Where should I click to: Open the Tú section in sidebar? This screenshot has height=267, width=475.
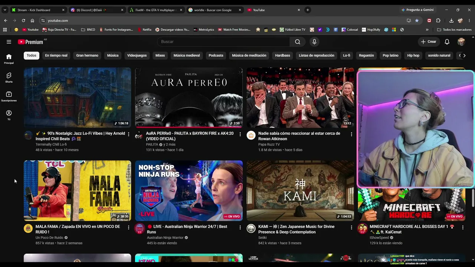tap(9, 115)
